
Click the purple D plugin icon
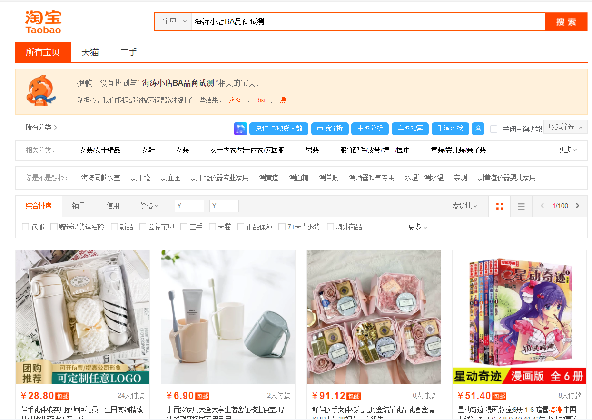pyautogui.click(x=240, y=129)
